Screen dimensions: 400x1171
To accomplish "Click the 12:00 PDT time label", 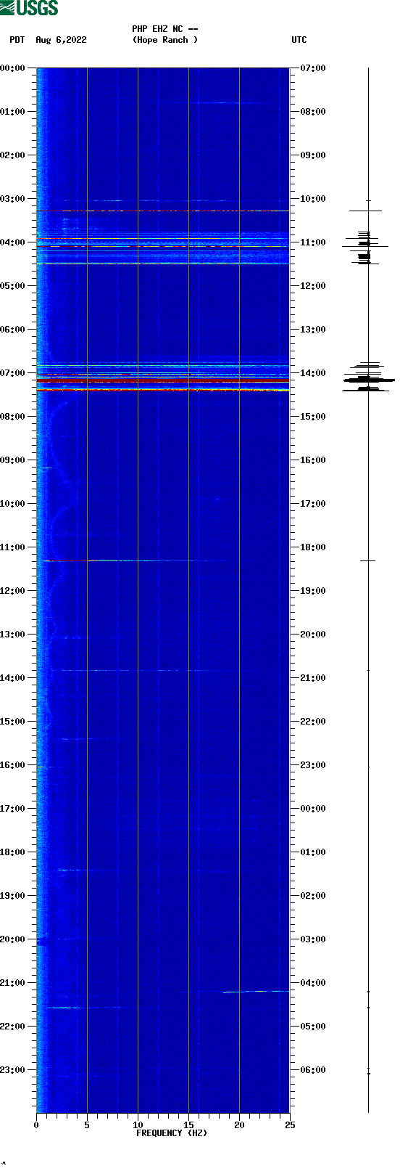I will point(12,590).
